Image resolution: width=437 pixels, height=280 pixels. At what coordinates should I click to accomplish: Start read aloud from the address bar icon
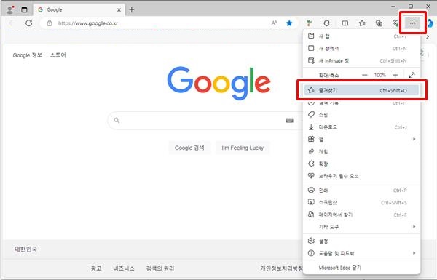point(275,23)
